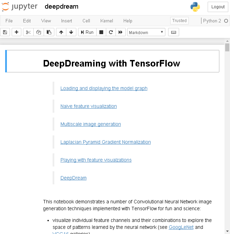Open the Cell menu
The height and width of the screenshot is (234, 230).
coord(86,21)
